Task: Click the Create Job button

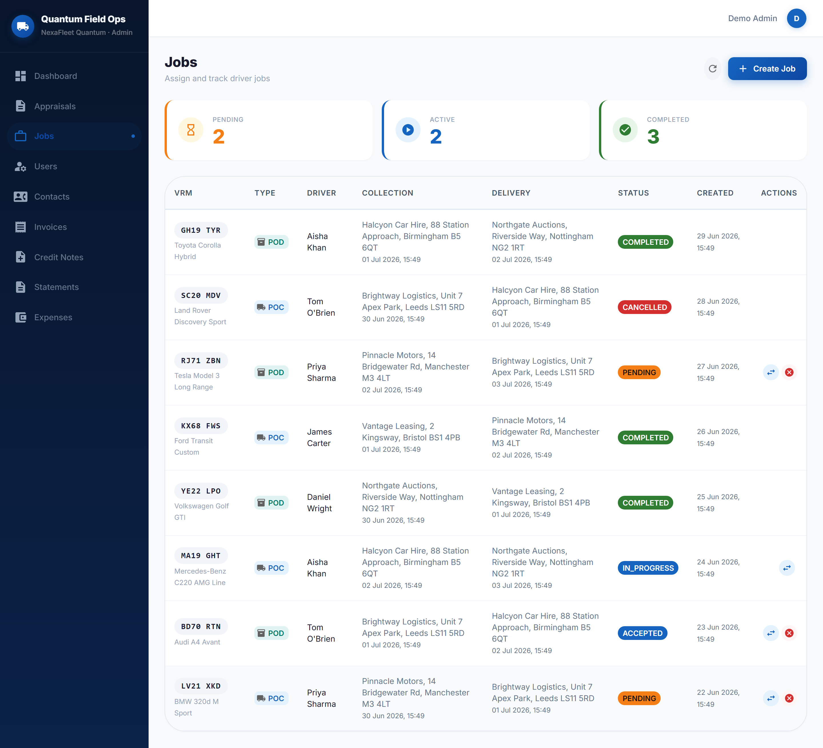Action: point(767,69)
